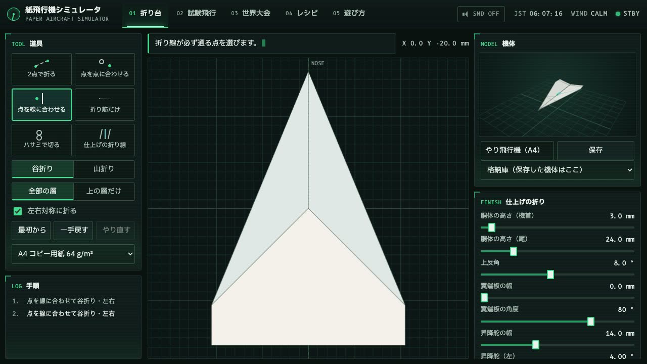Adjust the 胴体の高さ(機首) slider
The image size is (647, 364).
click(558, 227)
